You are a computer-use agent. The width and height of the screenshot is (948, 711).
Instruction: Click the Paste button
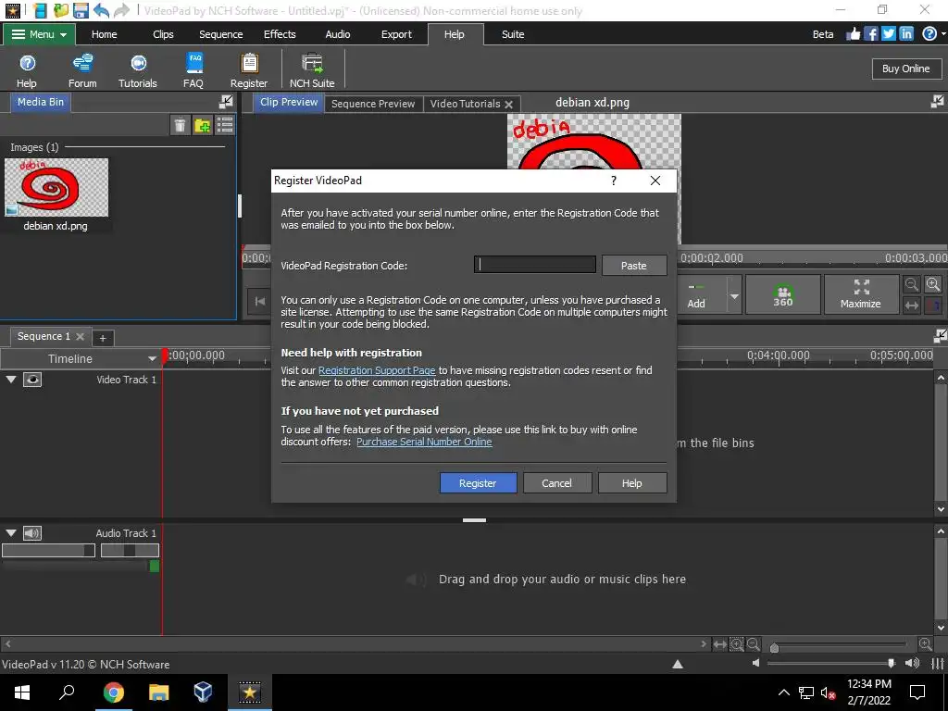[x=633, y=266]
